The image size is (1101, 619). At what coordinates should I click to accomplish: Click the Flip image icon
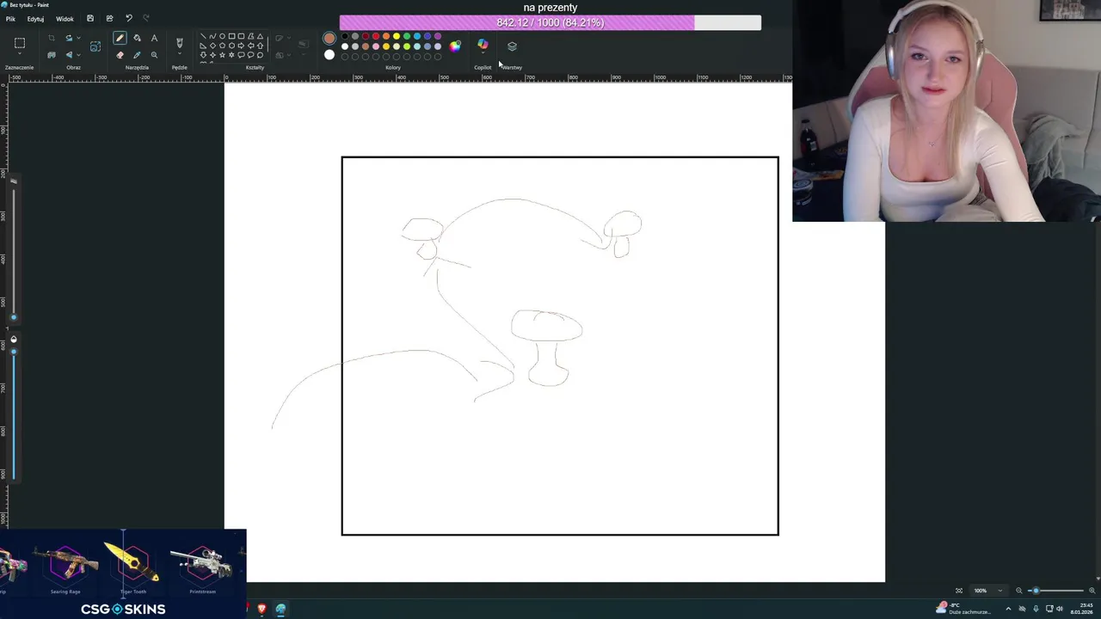click(x=69, y=55)
